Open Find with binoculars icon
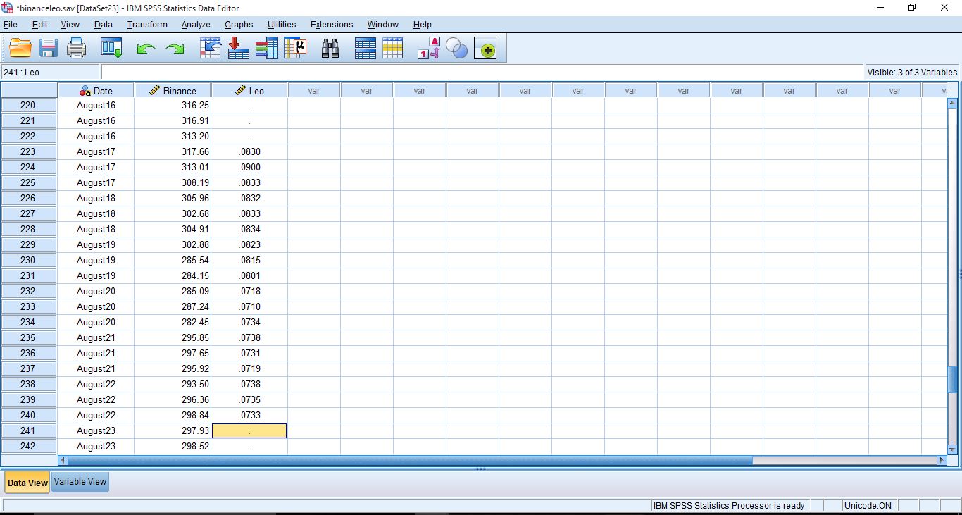The height and width of the screenshot is (515, 962). [x=330, y=49]
